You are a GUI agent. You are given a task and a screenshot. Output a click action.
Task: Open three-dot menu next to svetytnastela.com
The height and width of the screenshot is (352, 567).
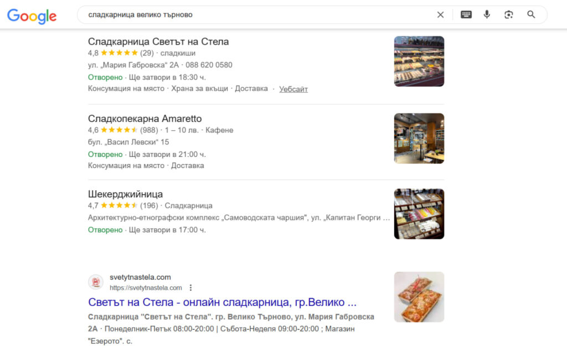[x=190, y=288]
